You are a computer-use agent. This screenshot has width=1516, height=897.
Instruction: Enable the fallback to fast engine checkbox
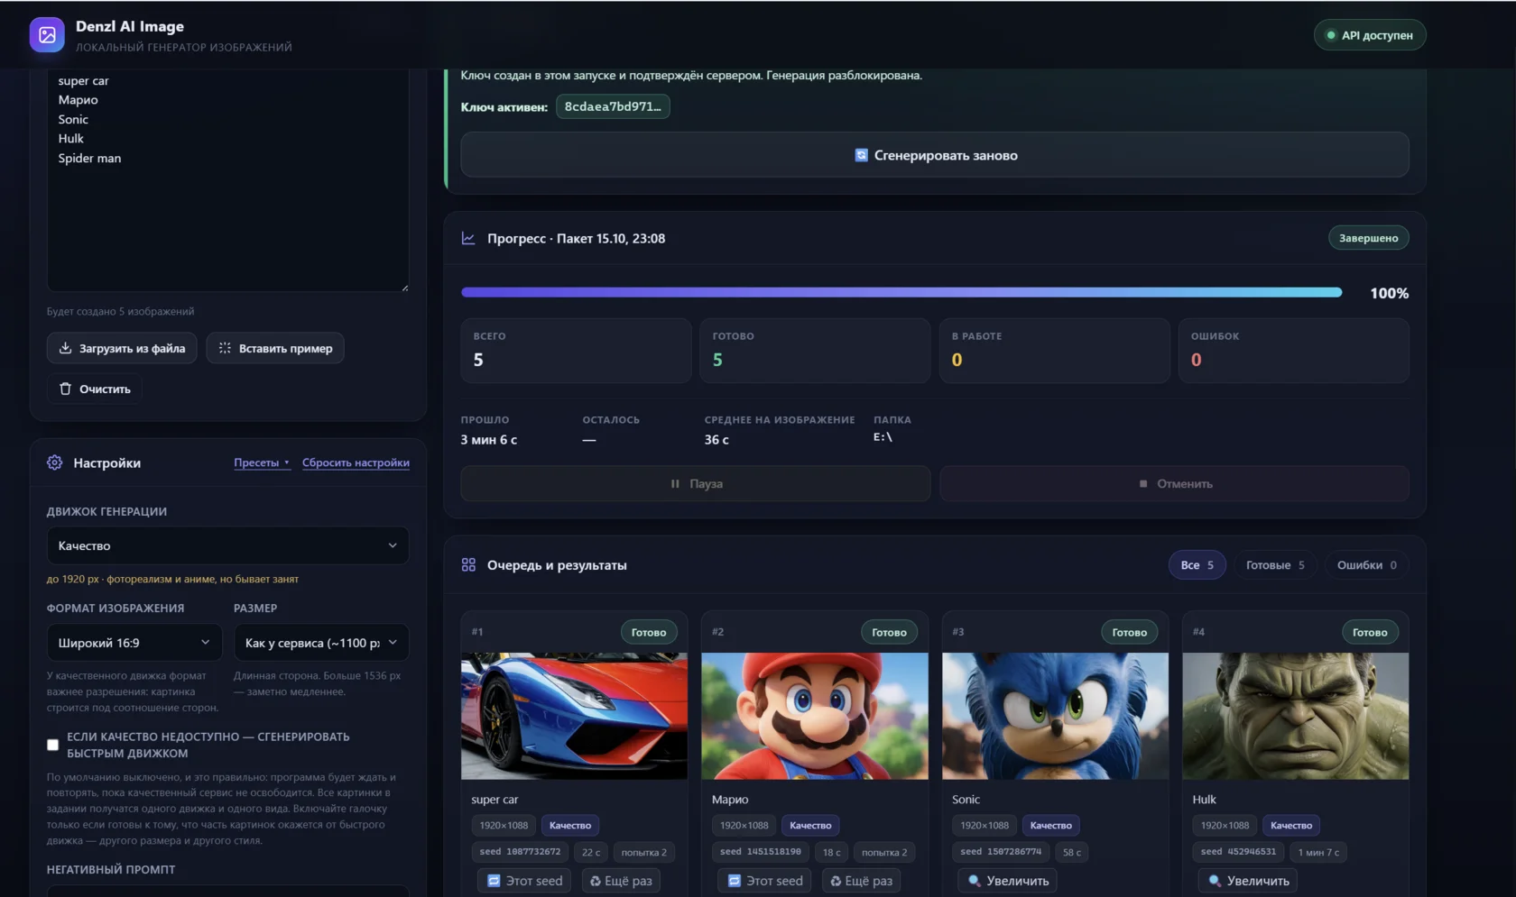point(53,745)
